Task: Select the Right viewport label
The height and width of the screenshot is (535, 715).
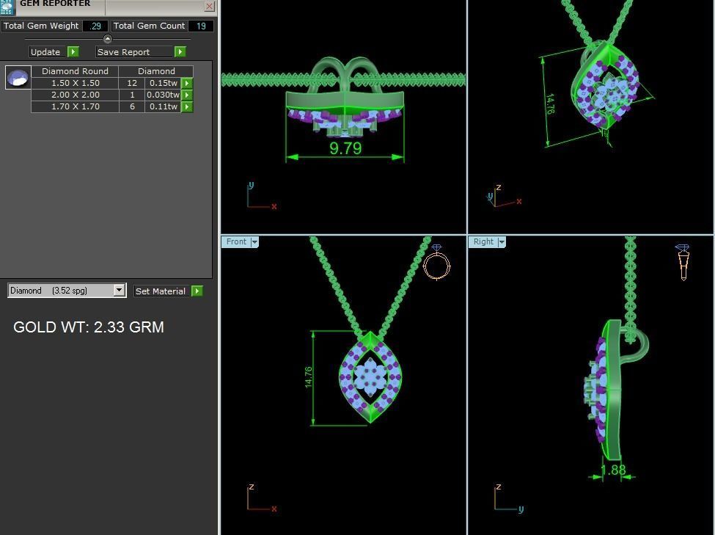Action: point(483,241)
